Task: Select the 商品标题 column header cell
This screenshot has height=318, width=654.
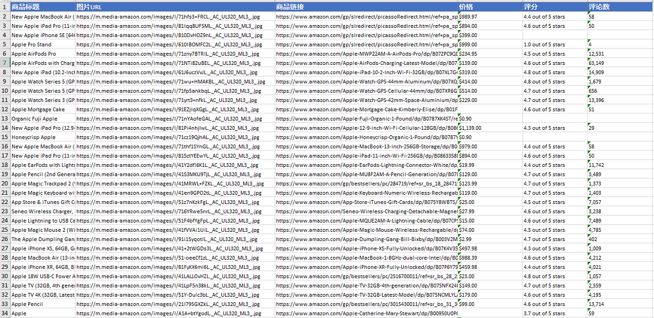Action: 43,7
